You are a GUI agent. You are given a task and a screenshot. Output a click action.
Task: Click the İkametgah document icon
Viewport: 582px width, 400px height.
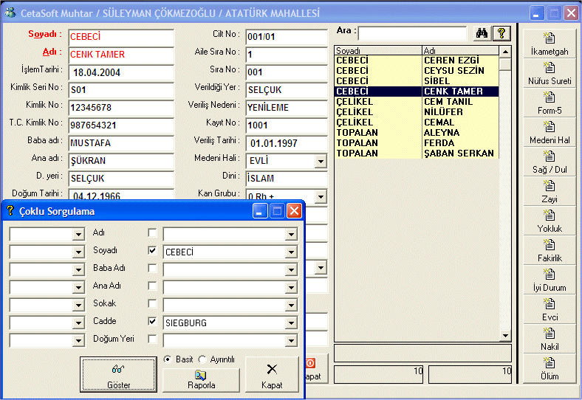tap(549, 38)
